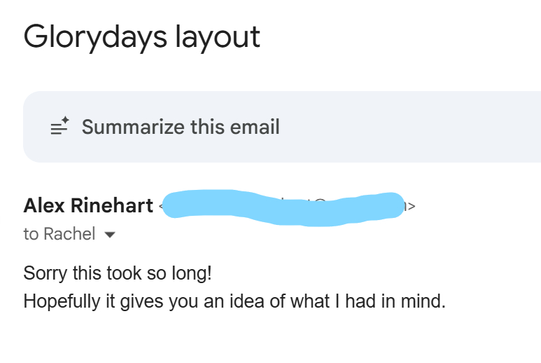541x363 pixels.
Task: Click the empty right side of the Summarize banner
Action: click(x=434, y=127)
